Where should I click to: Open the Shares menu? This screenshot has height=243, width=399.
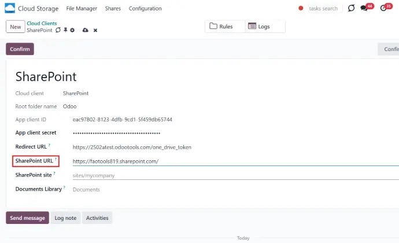click(x=113, y=9)
